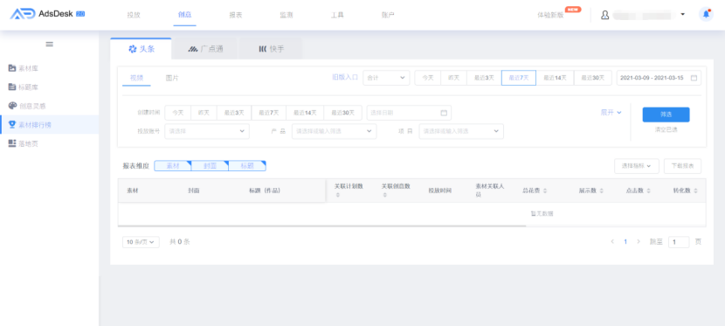725x326 pixels.
Task: Select 最近7天 in the top date range
Action: click(519, 78)
